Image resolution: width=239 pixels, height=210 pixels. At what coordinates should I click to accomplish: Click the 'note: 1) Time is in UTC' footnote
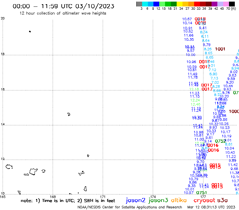coord(48,201)
